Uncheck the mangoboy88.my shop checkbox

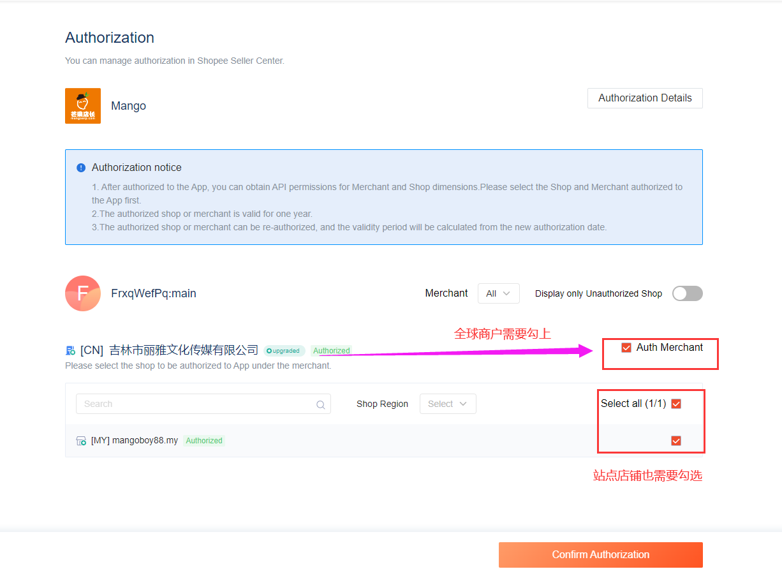[676, 441]
